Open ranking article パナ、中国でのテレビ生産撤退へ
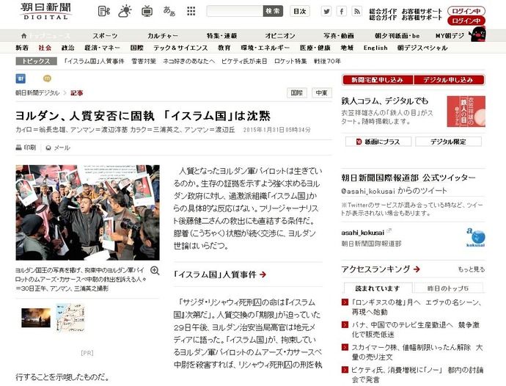Image resolution: width=506 pixels, height=386 pixels. coord(416,329)
